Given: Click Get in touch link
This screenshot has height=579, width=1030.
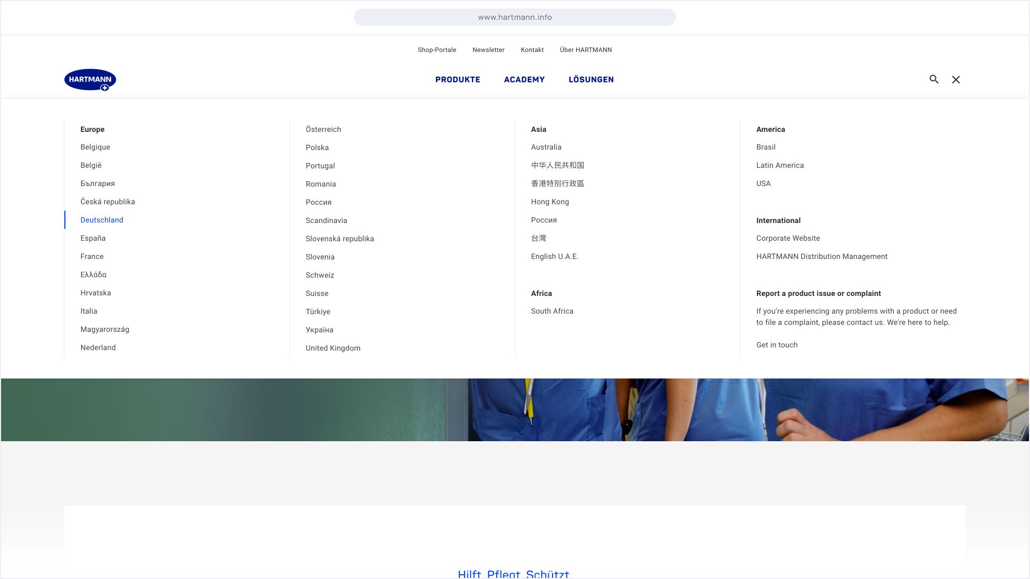Looking at the screenshot, I should [777, 345].
